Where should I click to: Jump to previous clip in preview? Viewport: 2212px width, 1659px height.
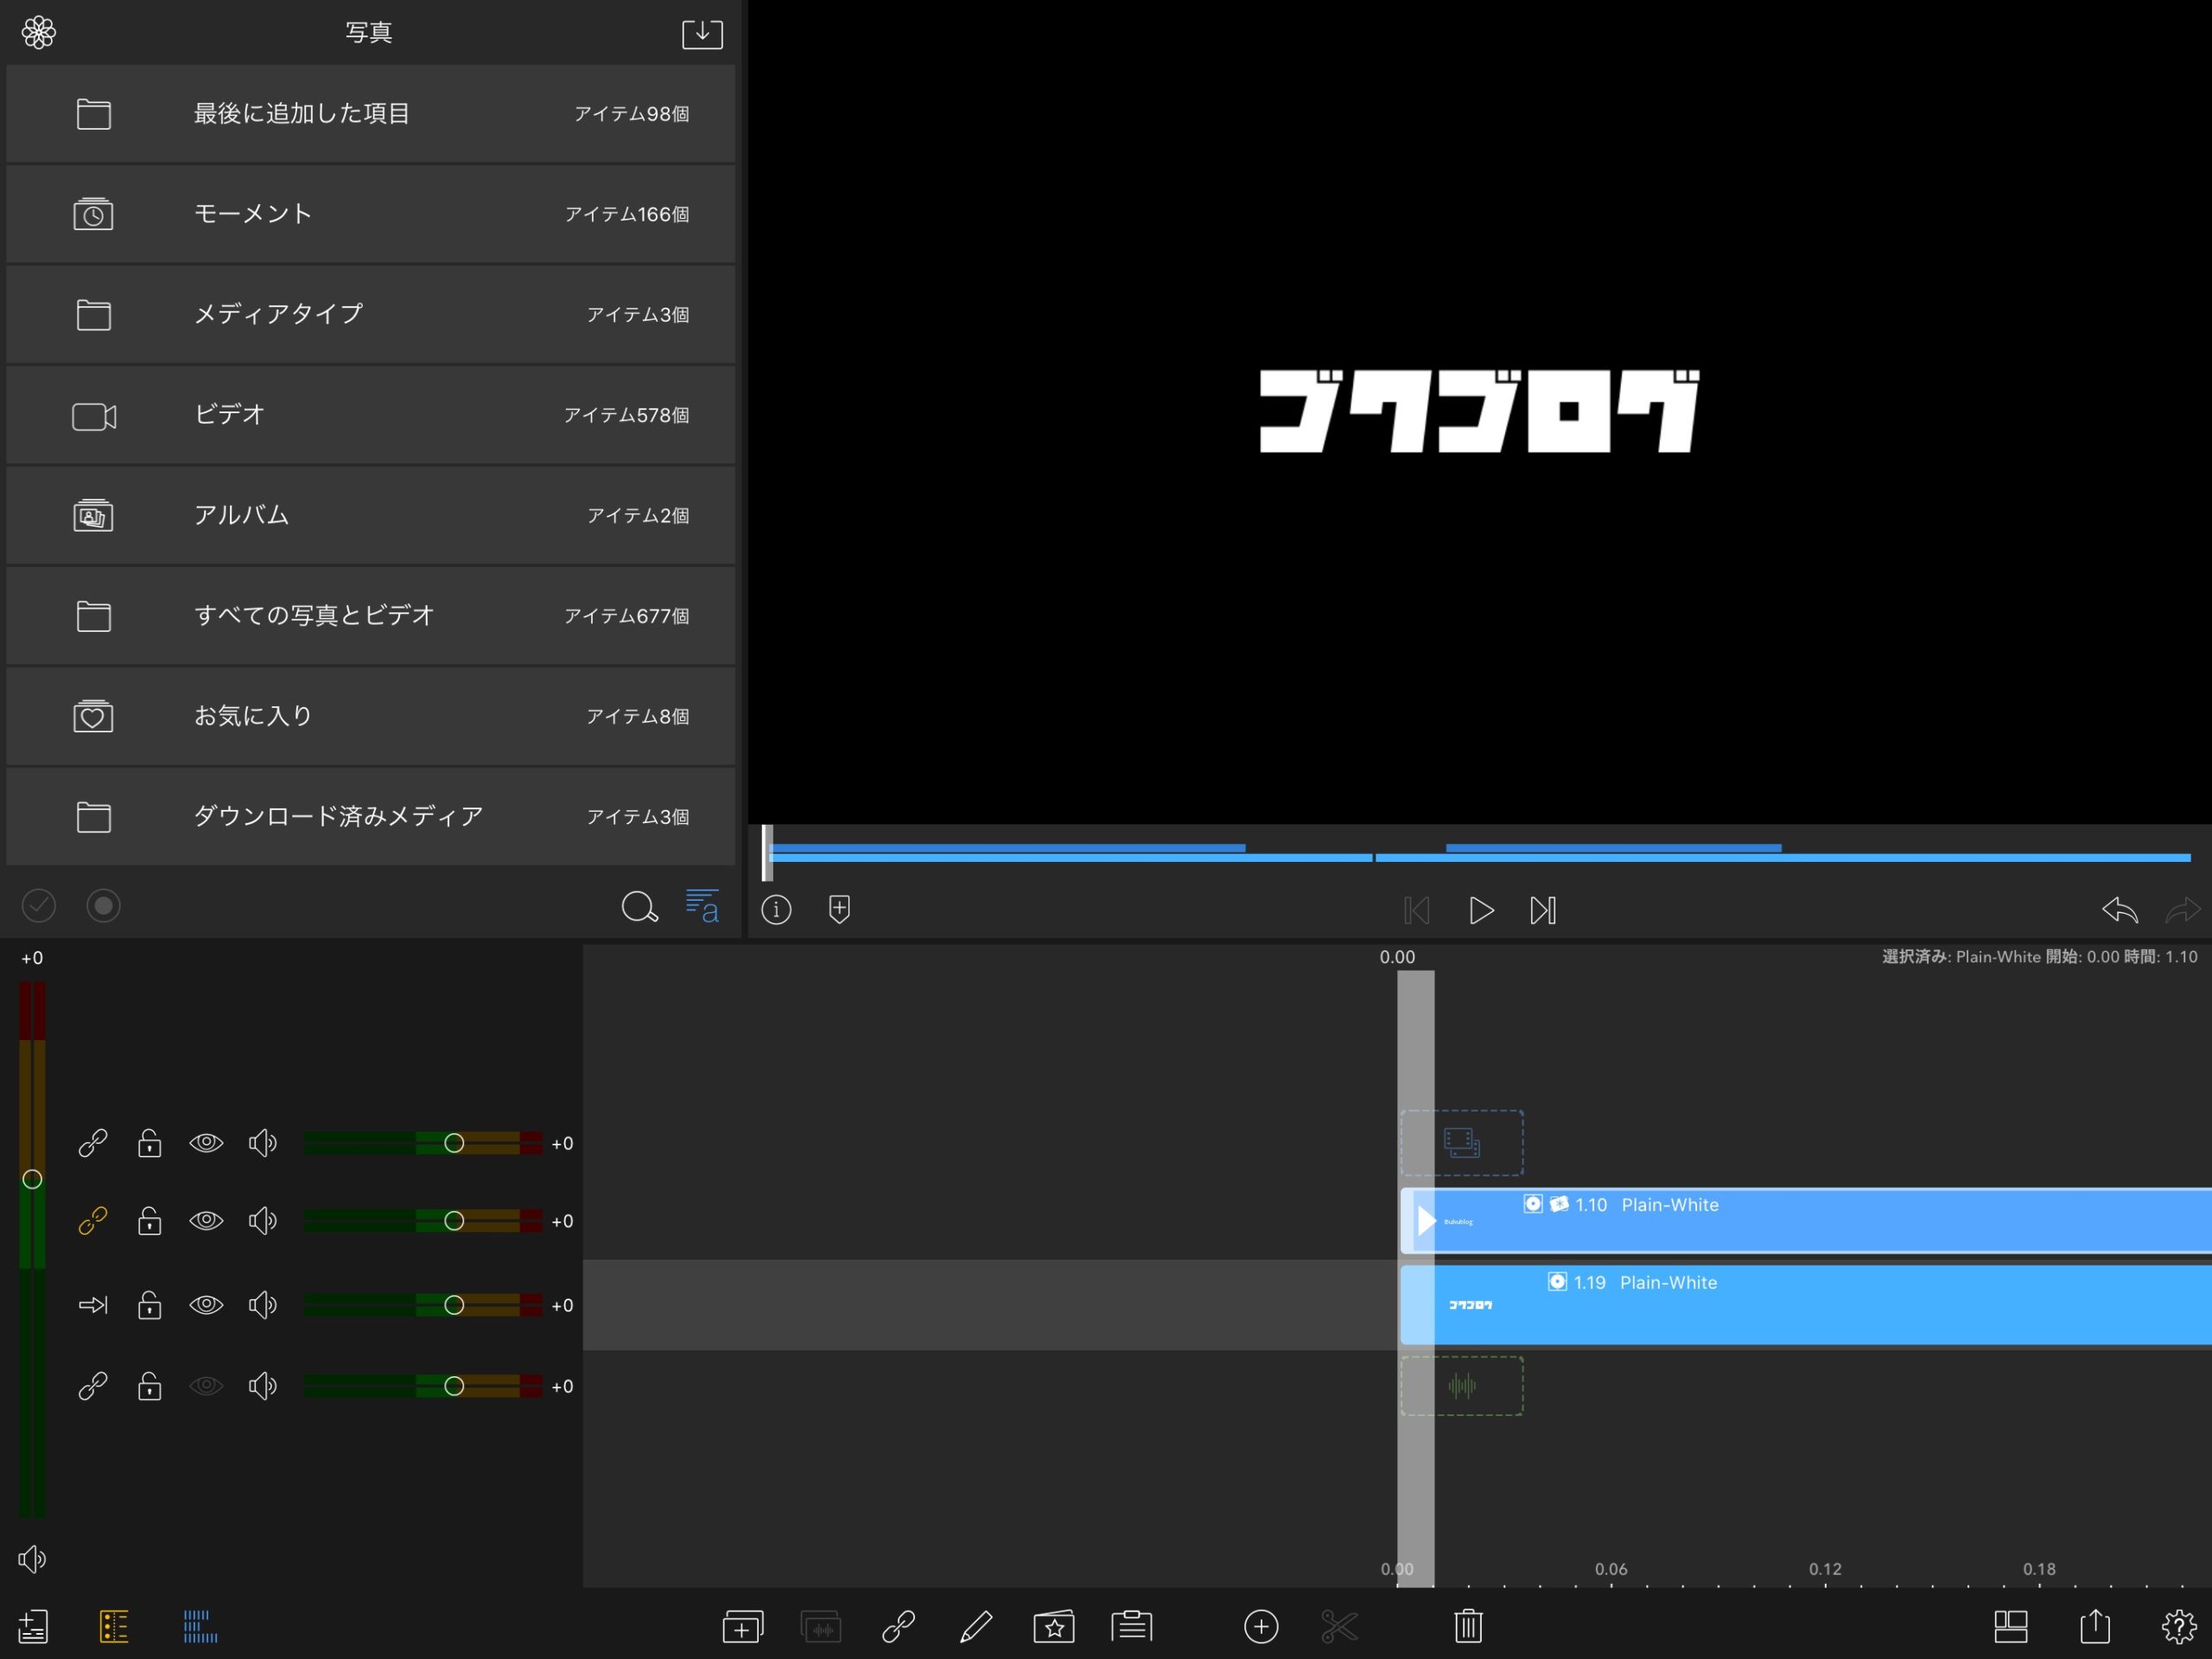(x=1416, y=910)
